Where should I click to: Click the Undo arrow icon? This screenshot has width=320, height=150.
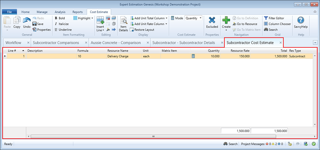(x=27, y=20)
